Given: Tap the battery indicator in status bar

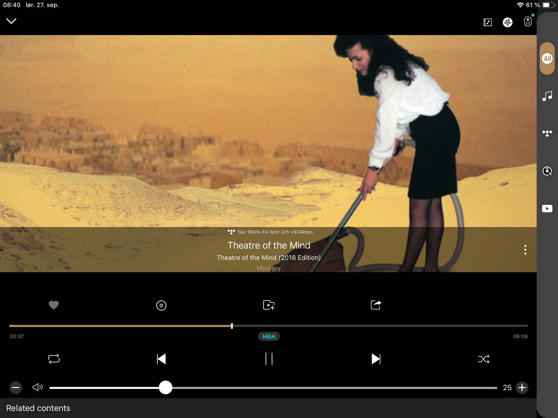Looking at the screenshot, I should pos(549,5).
